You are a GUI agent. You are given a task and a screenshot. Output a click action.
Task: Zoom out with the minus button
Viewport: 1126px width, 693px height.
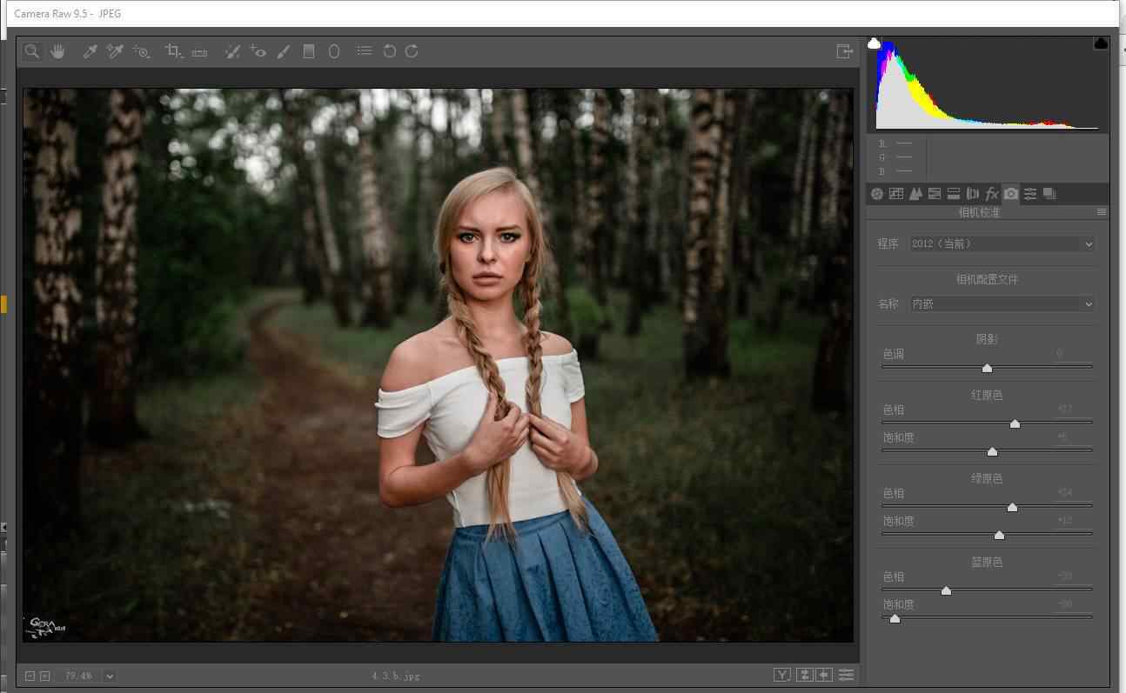(30, 676)
